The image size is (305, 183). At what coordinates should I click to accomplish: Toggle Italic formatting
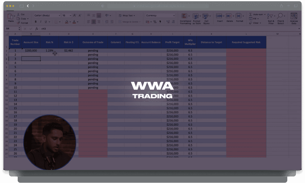pos(41,22)
